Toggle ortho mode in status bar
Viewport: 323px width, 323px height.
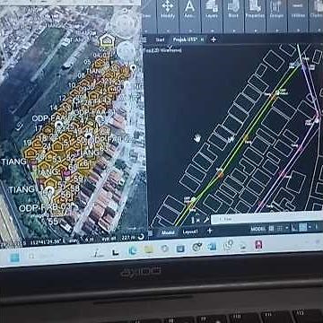coord(294,228)
